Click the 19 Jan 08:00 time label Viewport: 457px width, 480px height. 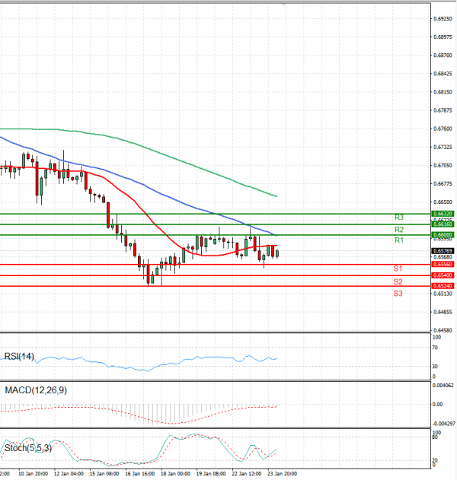click(211, 474)
